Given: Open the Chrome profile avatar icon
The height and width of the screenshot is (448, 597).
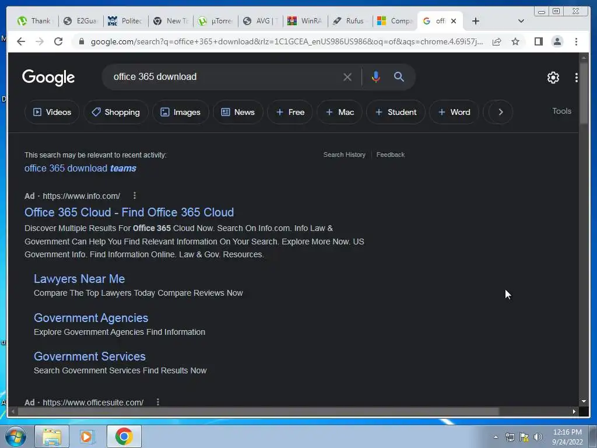Looking at the screenshot, I should tap(557, 41).
